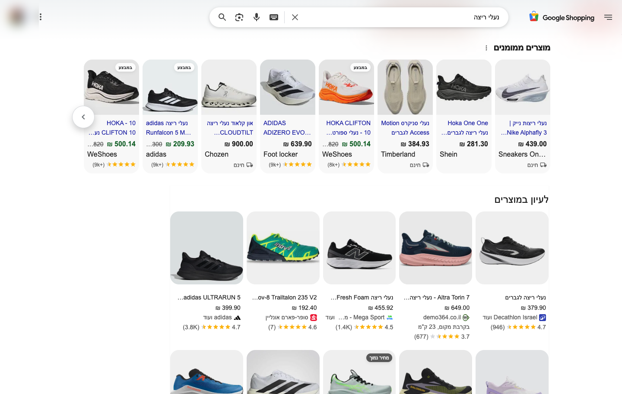Click the 4.7 star rating with 3.8K reviews
The image size is (622, 394).
pyautogui.click(x=212, y=327)
